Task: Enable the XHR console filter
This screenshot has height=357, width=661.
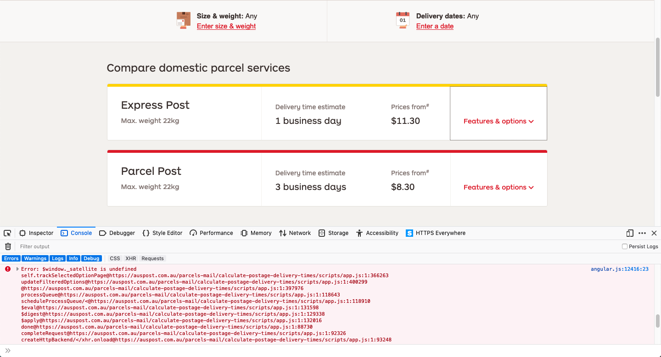Action: pos(131,258)
